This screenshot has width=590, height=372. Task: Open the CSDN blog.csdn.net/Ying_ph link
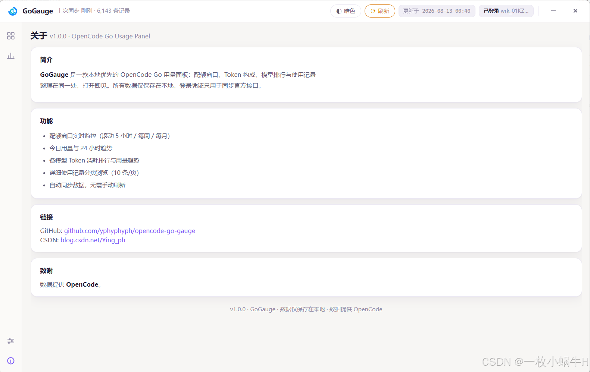click(x=93, y=240)
